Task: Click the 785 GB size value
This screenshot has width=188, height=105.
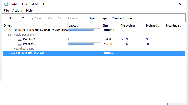Action: (108, 44)
